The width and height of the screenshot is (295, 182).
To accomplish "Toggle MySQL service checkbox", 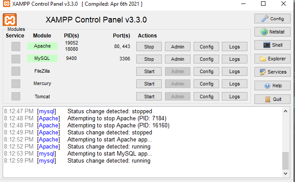I will click(16, 59).
